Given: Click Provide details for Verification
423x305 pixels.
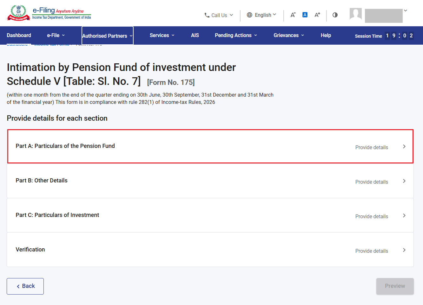Looking at the screenshot, I should (372, 251).
